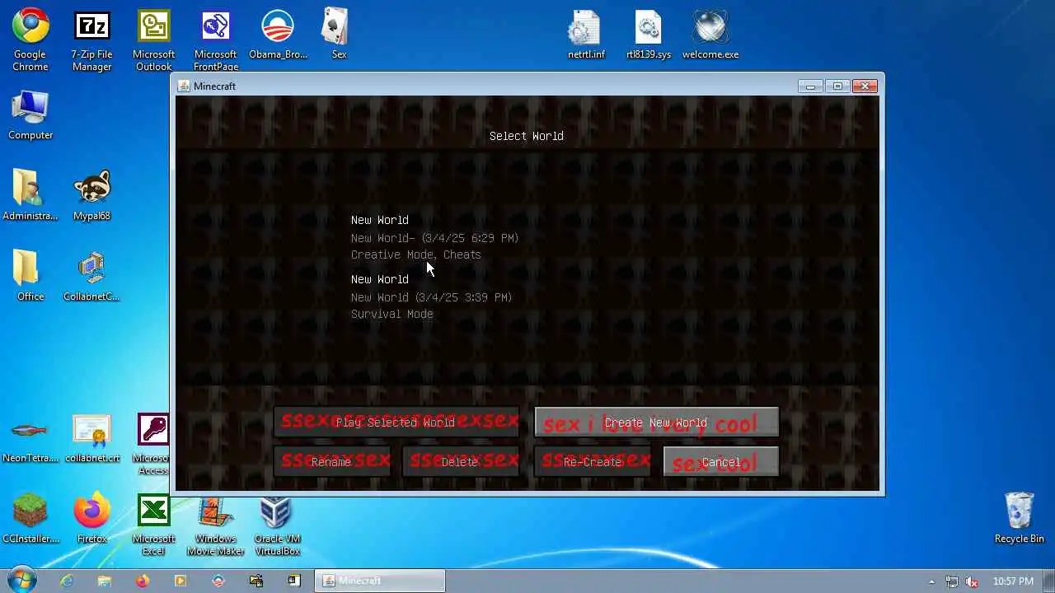Show hidden system tray icons
This screenshot has height=593, width=1055.
pos(932,581)
